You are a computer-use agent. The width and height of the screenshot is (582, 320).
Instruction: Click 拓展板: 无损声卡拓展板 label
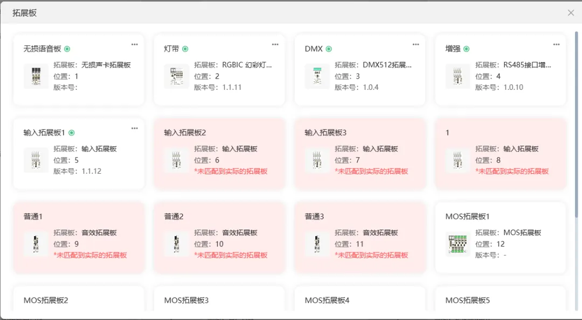click(92, 65)
